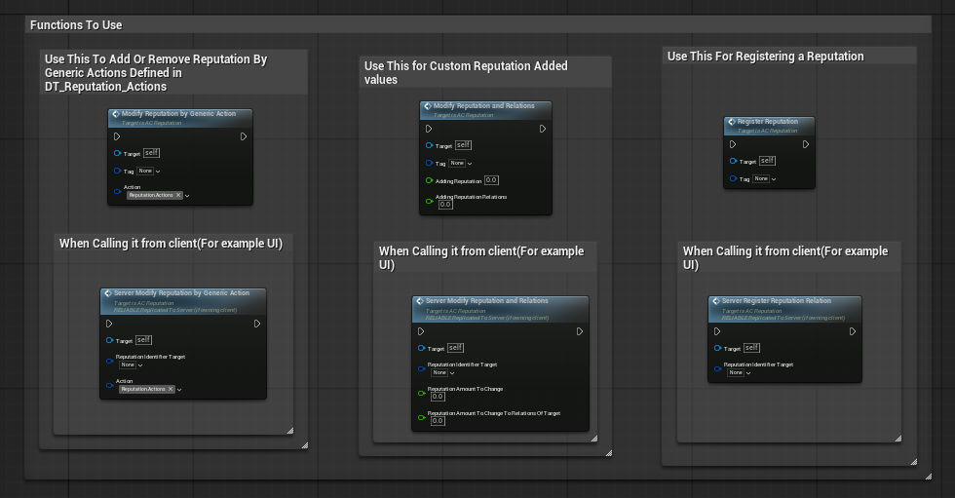This screenshot has width=955, height=498.
Task: Click Reputation Amount To Change To Relations value field
Action: (x=438, y=421)
